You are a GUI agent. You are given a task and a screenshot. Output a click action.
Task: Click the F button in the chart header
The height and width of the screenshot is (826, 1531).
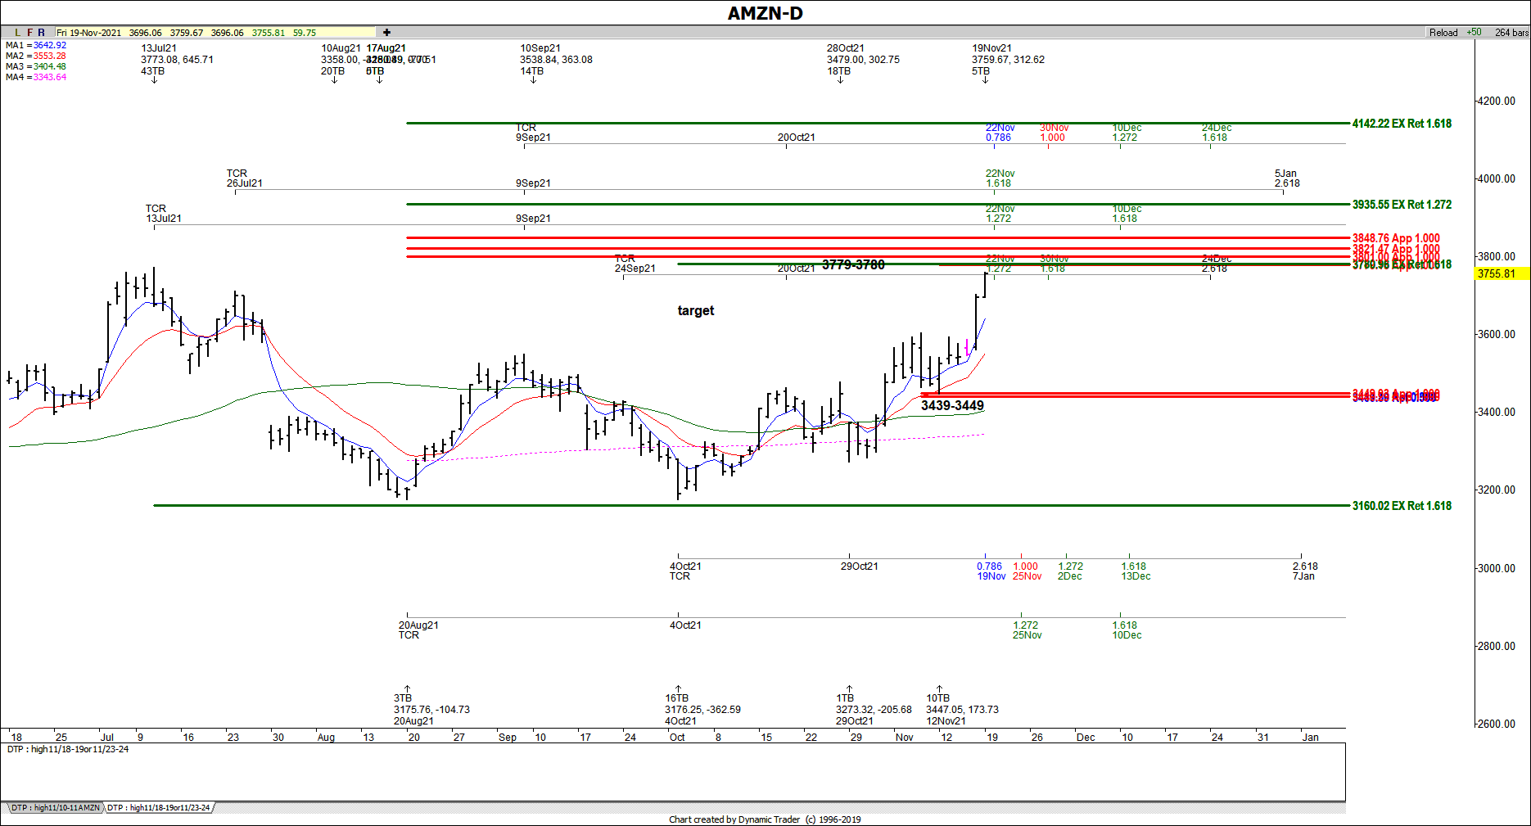tap(30, 33)
